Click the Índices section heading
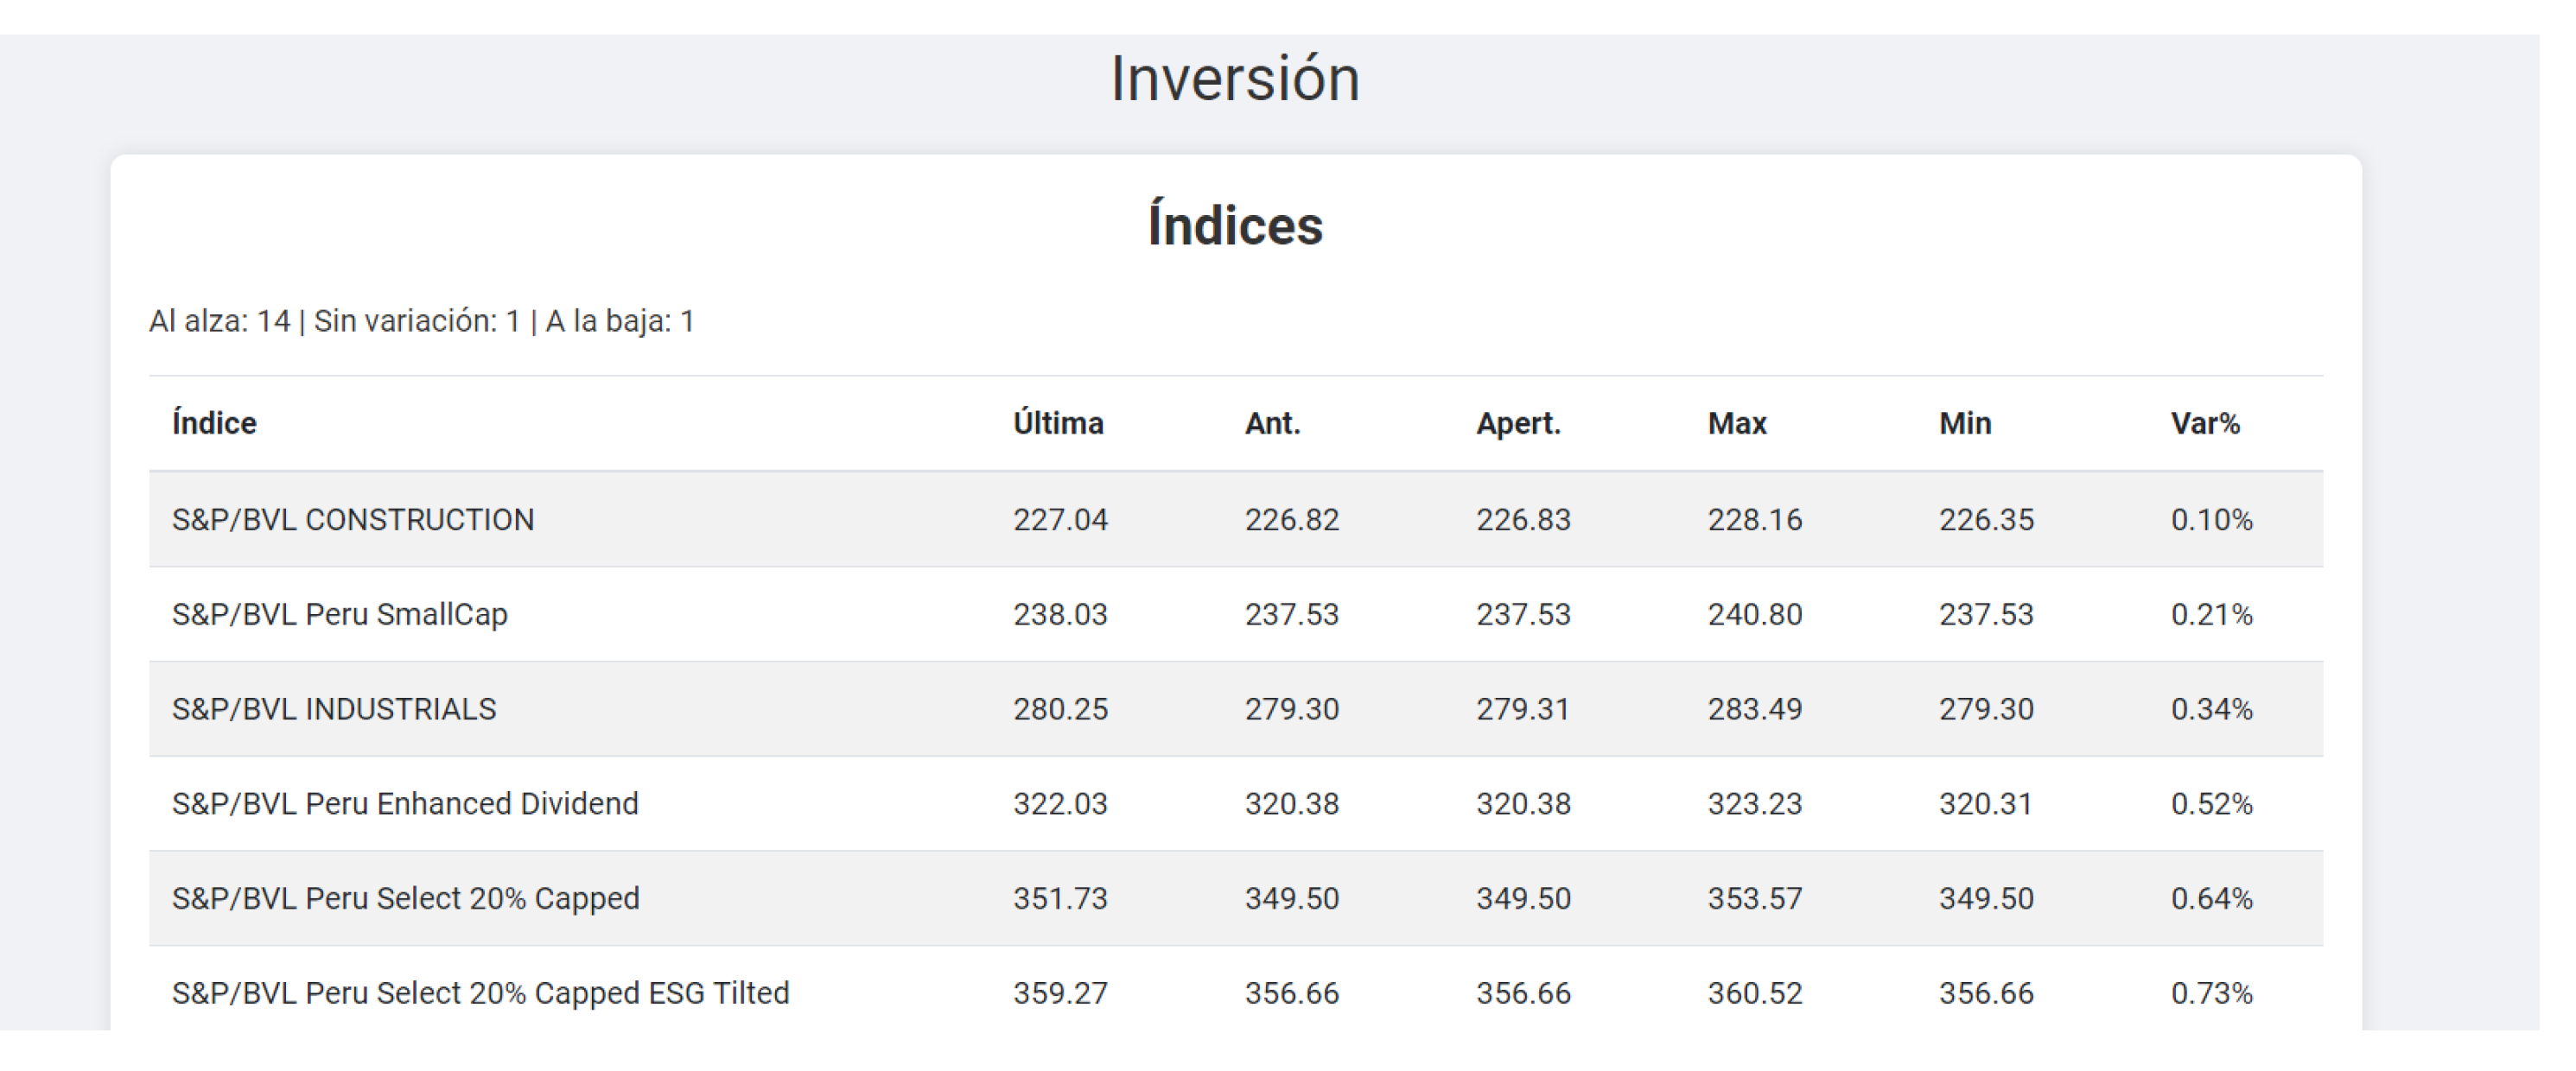This screenshot has width=2576, height=1071. (1235, 225)
